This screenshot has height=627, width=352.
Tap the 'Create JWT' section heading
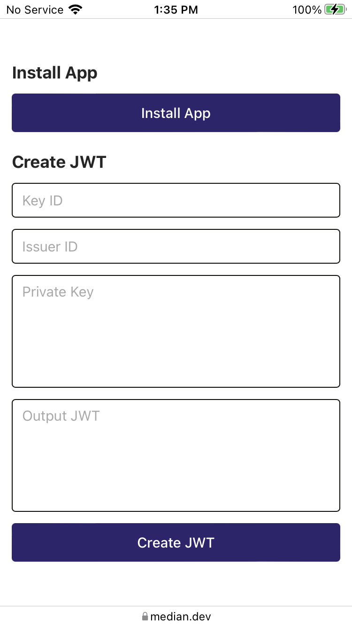(59, 162)
